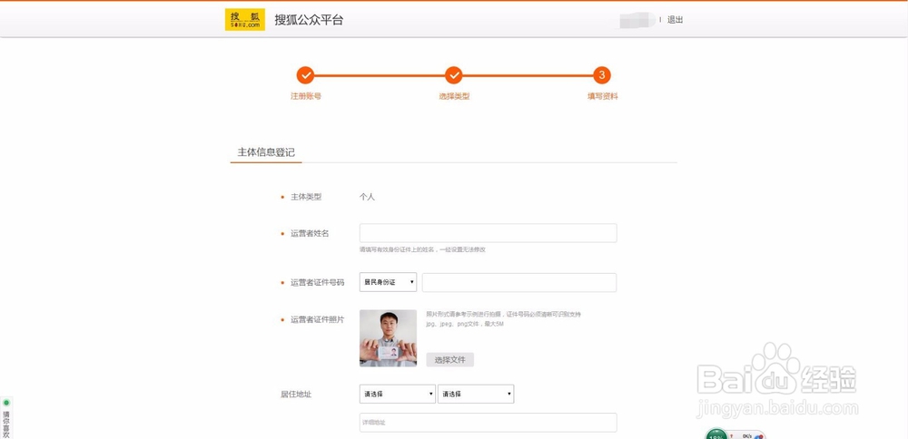Click the 运营者证件照片 label
The width and height of the screenshot is (908, 439).
click(x=317, y=319)
